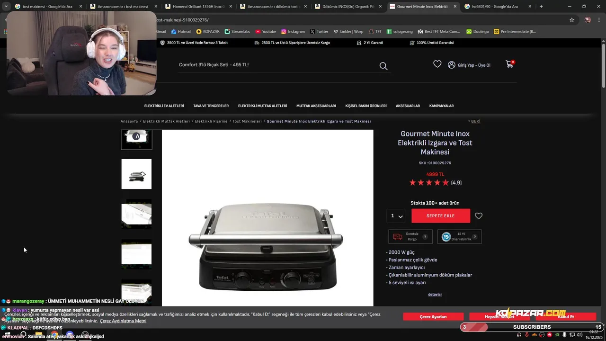The height and width of the screenshot is (341, 606).
Task: Click the network icon in system tray
Action: [571, 335]
